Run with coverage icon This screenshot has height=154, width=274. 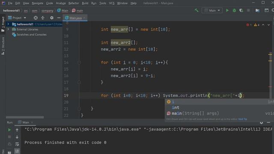pyautogui.click(x=241, y=10)
